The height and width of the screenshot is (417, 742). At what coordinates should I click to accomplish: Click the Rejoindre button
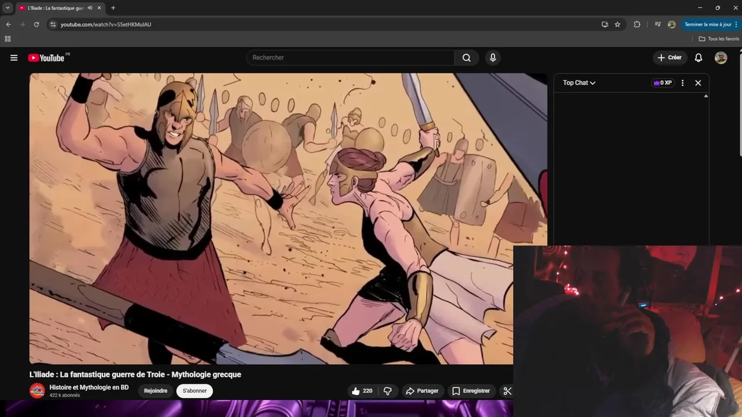point(155,391)
